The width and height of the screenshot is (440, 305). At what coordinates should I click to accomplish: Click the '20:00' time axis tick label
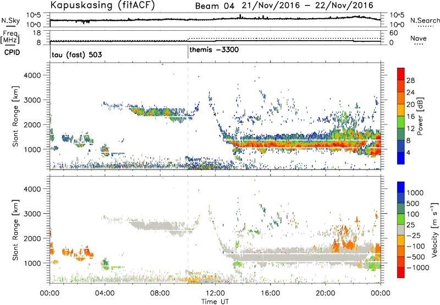coord(325,293)
